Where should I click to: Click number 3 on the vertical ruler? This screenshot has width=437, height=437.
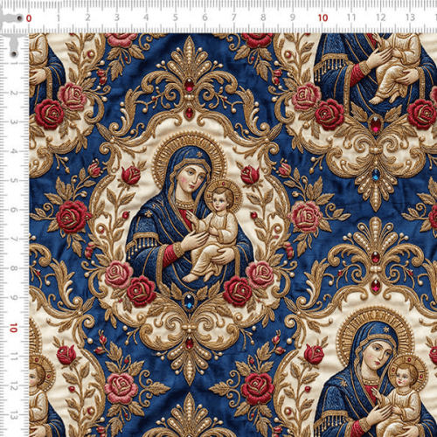point(13,121)
